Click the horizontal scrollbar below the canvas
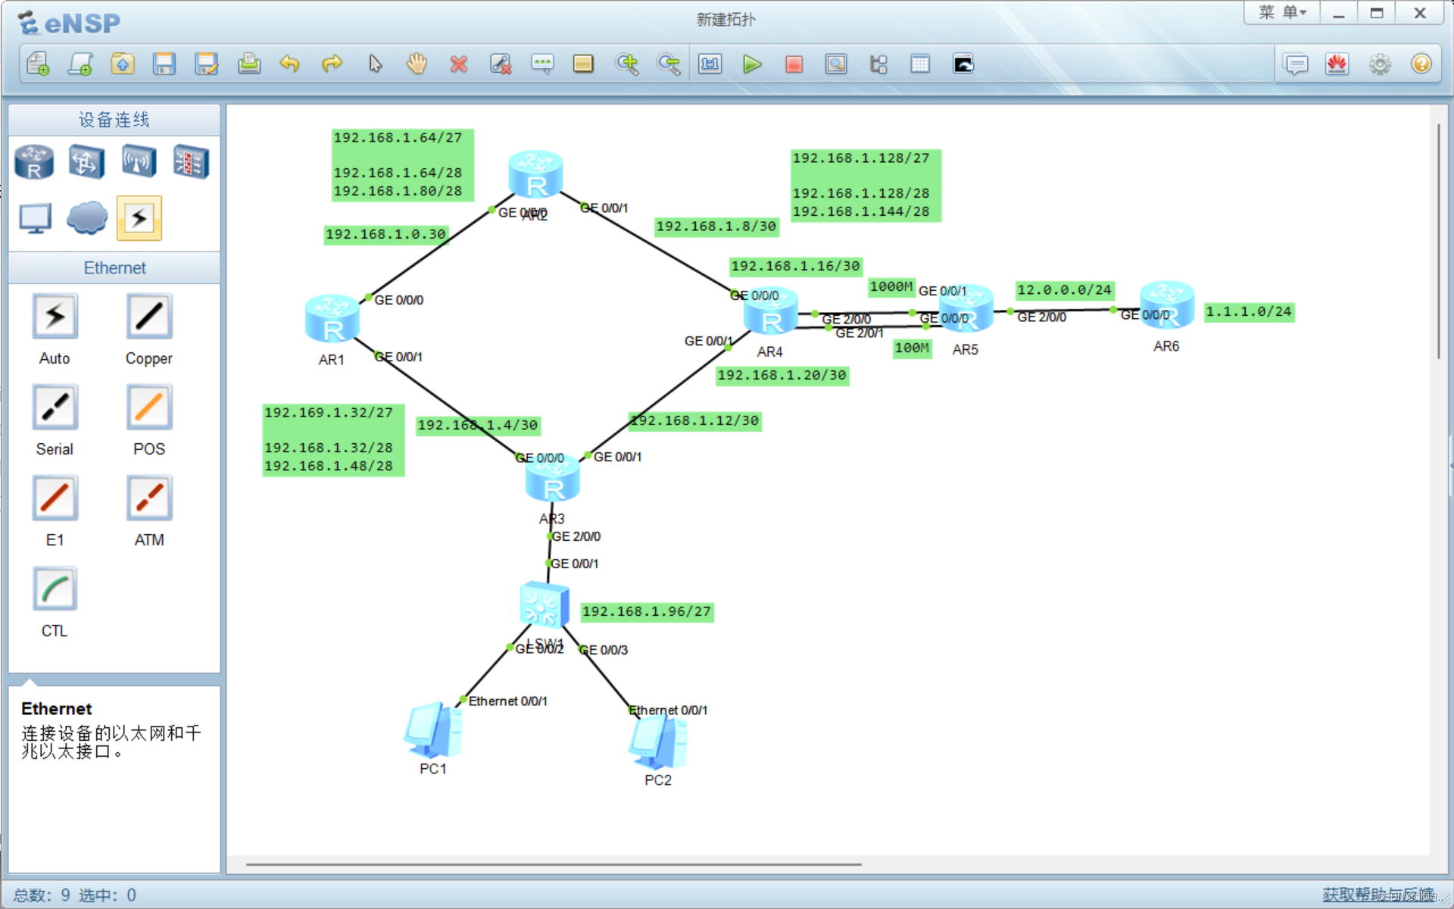This screenshot has height=909, width=1454. click(x=553, y=864)
